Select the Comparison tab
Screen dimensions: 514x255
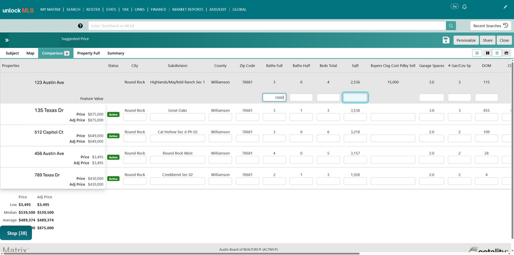[56, 53]
